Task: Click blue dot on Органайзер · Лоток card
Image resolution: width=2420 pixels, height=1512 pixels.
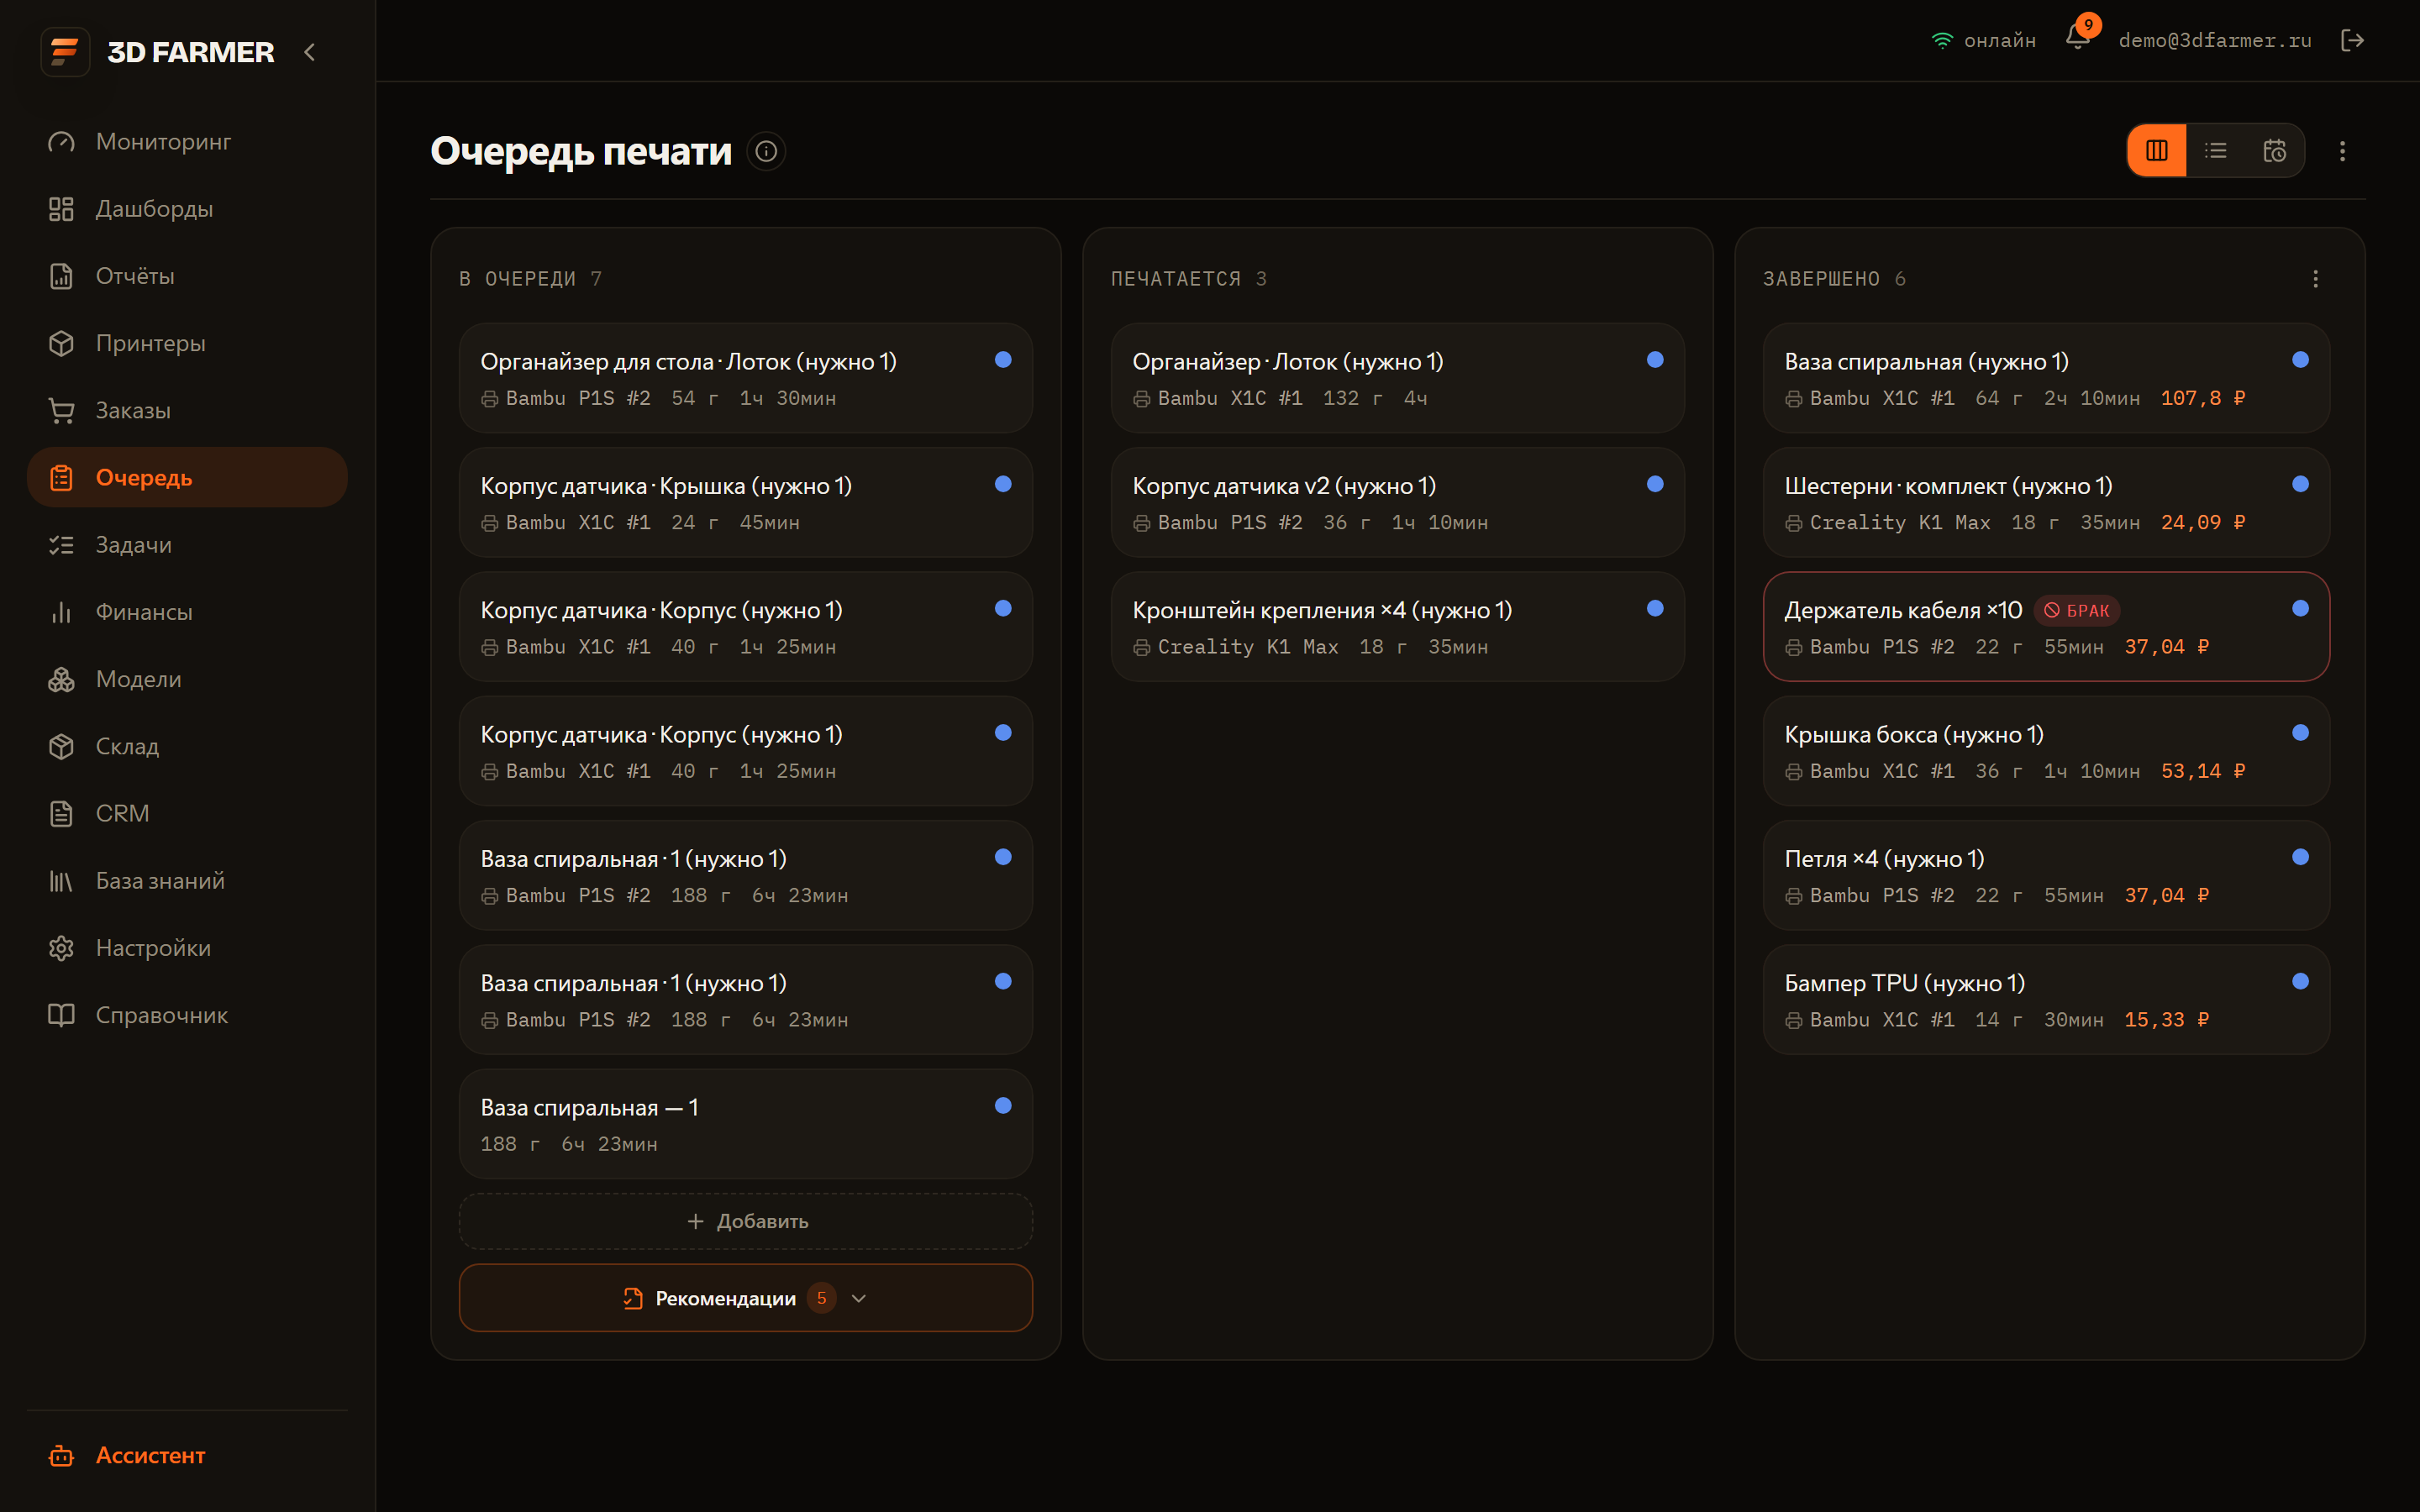Action: point(1655,360)
